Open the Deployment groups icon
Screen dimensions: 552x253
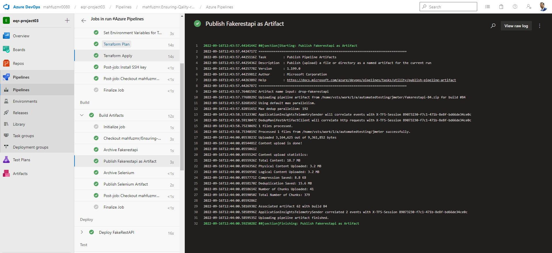[6, 147]
